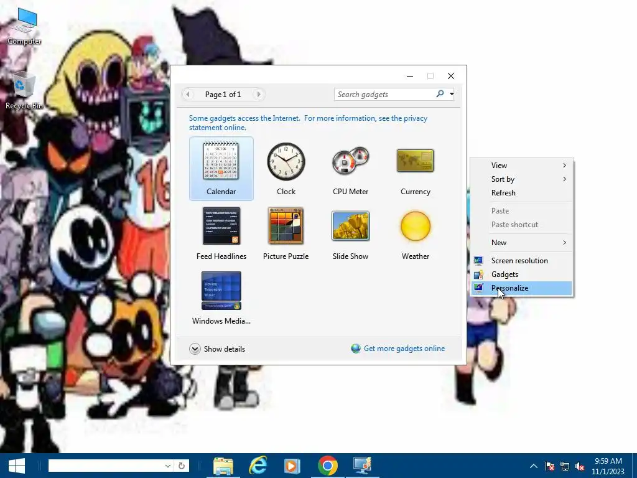Choose Refresh from context menu
Image resolution: width=637 pixels, height=478 pixels.
click(x=522, y=193)
